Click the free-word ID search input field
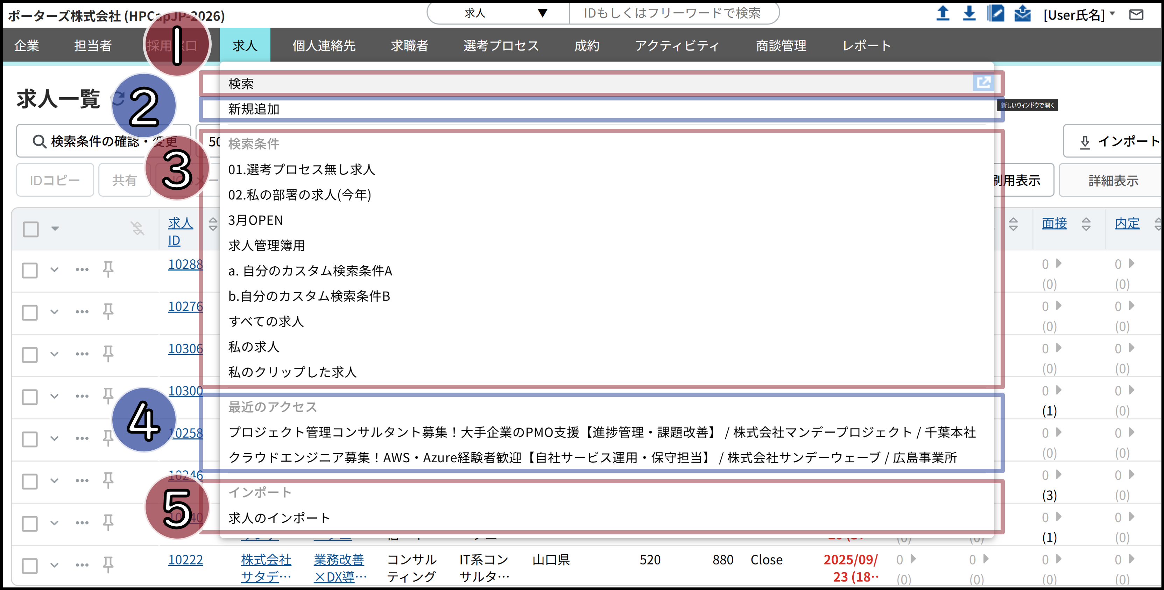Viewport: 1164px width, 590px height. [x=673, y=14]
